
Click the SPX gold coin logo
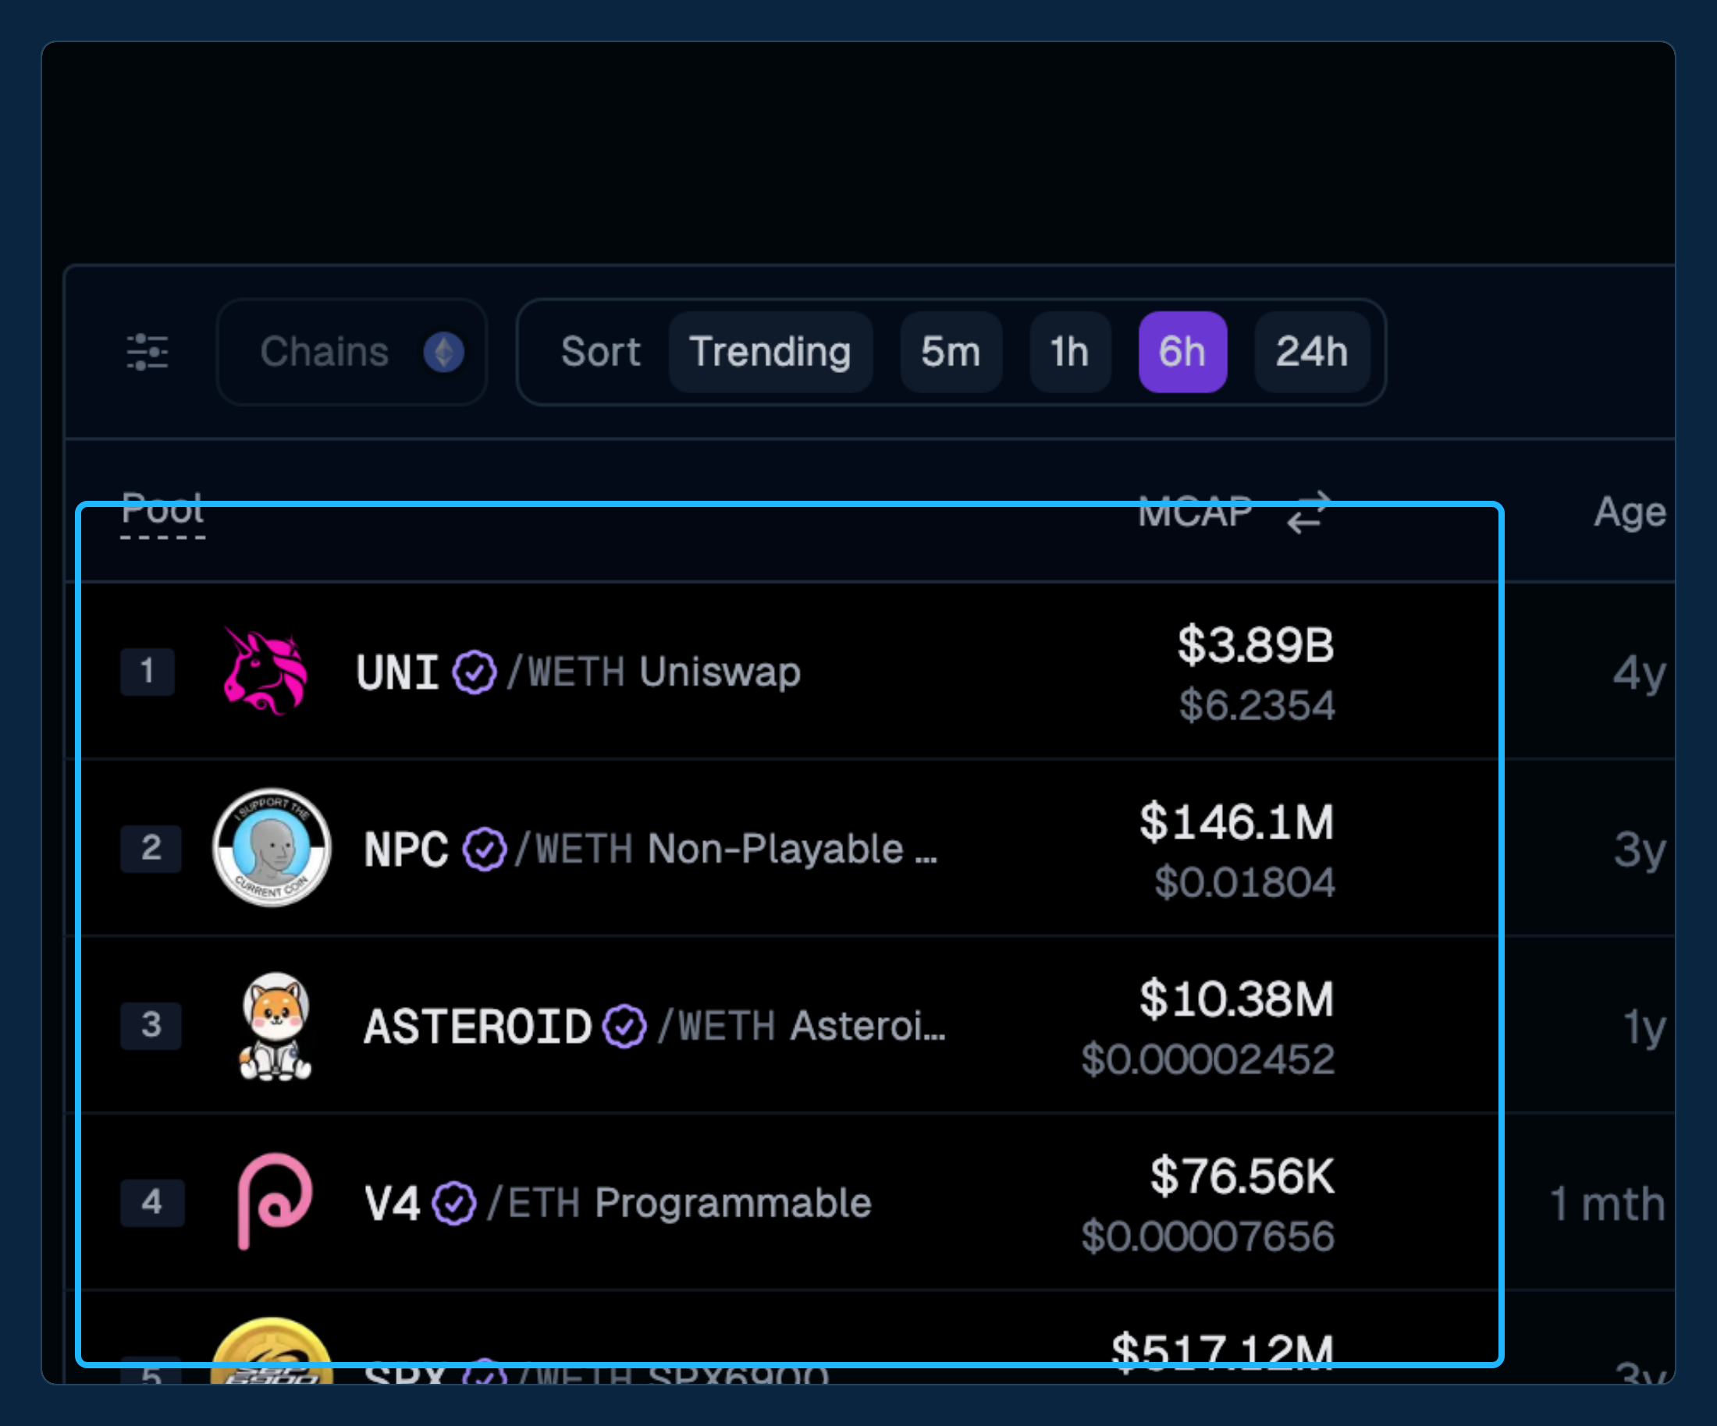(272, 1350)
